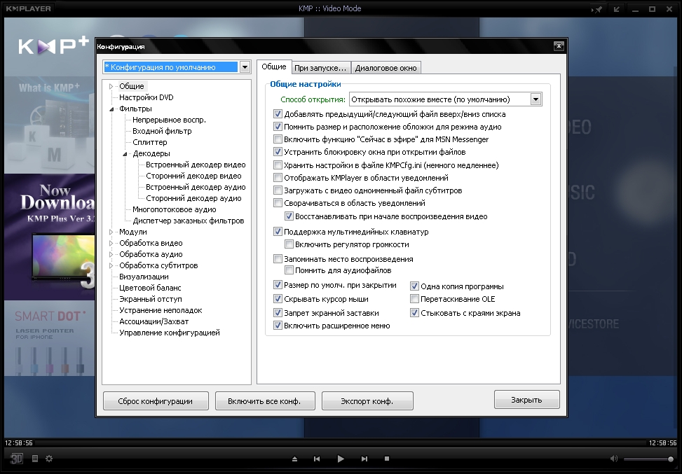Image resolution: width=682 pixels, height=474 pixels.
Task: Collapse the Декодеры tree node
Action: coord(124,154)
